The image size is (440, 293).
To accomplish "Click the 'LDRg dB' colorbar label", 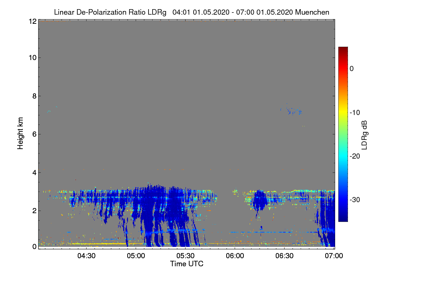I will click(364, 134).
